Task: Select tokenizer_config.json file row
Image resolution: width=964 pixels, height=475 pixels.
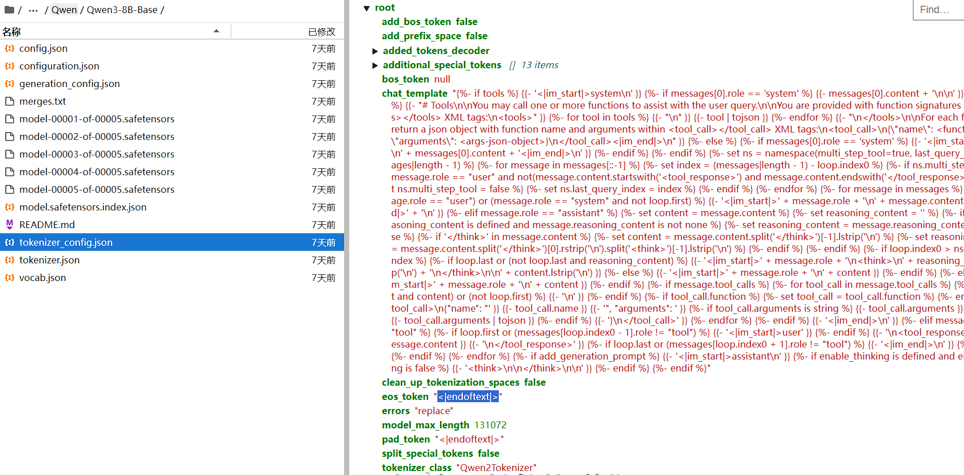Action: pyautogui.click(x=172, y=242)
